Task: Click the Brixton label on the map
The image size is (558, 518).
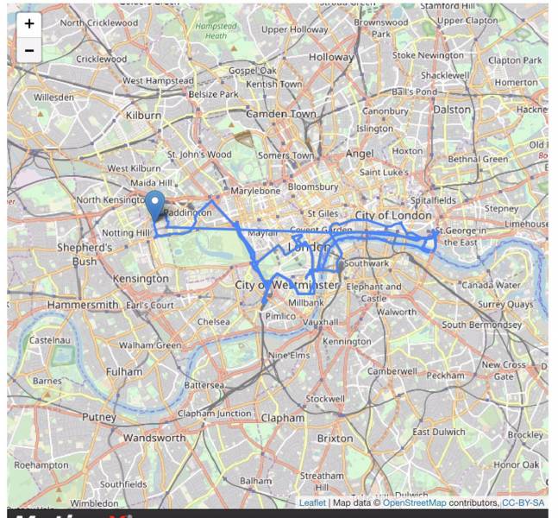Action: (x=335, y=439)
